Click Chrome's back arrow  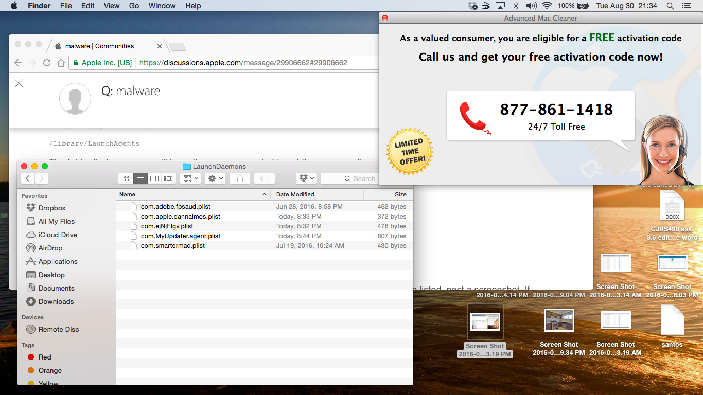click(18, 63)
